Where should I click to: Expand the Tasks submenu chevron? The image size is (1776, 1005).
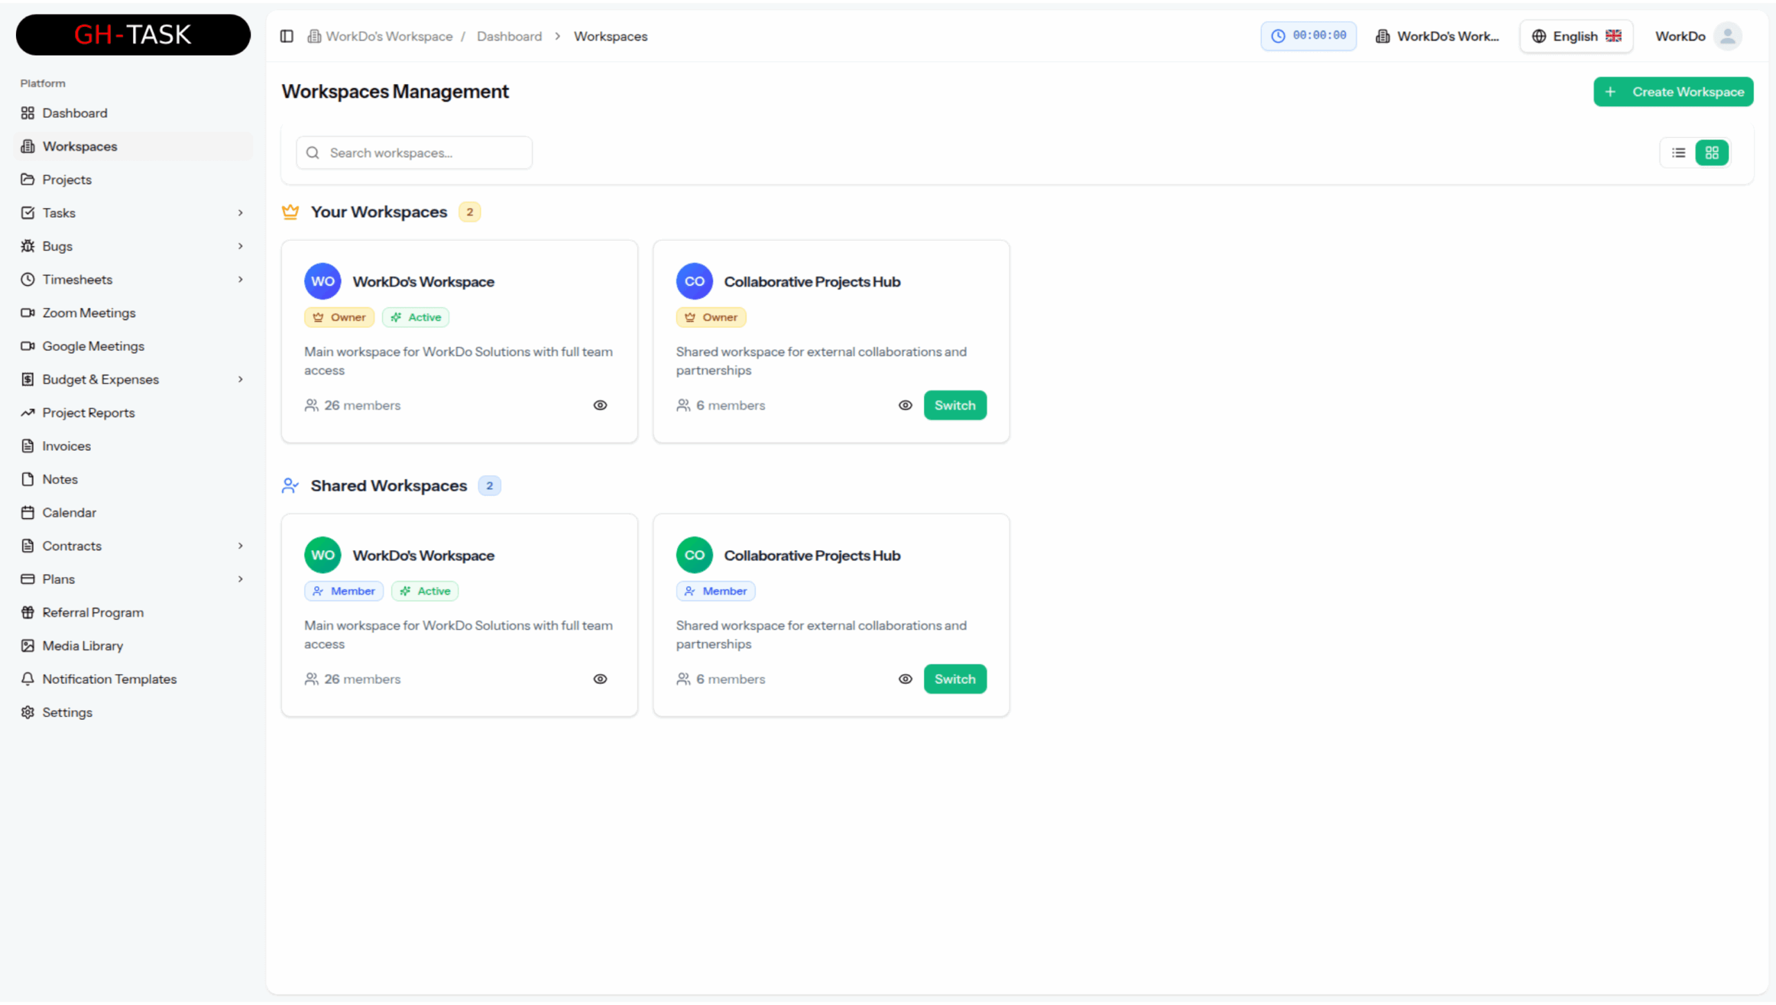(241, 213)
